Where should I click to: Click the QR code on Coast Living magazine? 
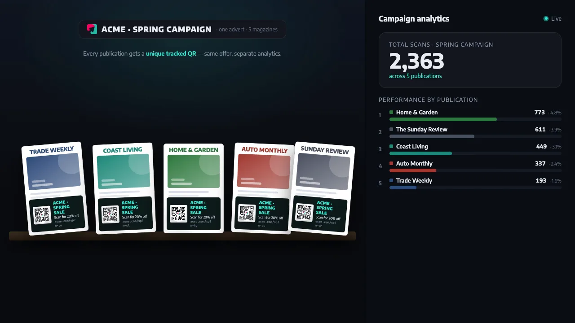click(110, 214)
